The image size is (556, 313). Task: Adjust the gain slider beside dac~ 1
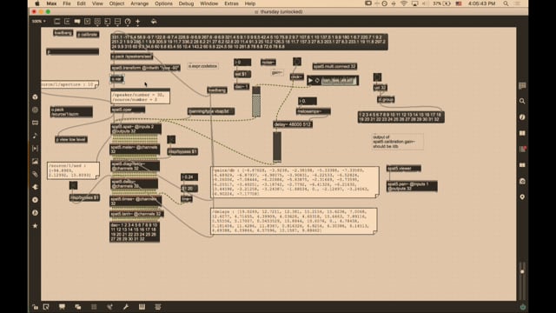coord(256,102)
